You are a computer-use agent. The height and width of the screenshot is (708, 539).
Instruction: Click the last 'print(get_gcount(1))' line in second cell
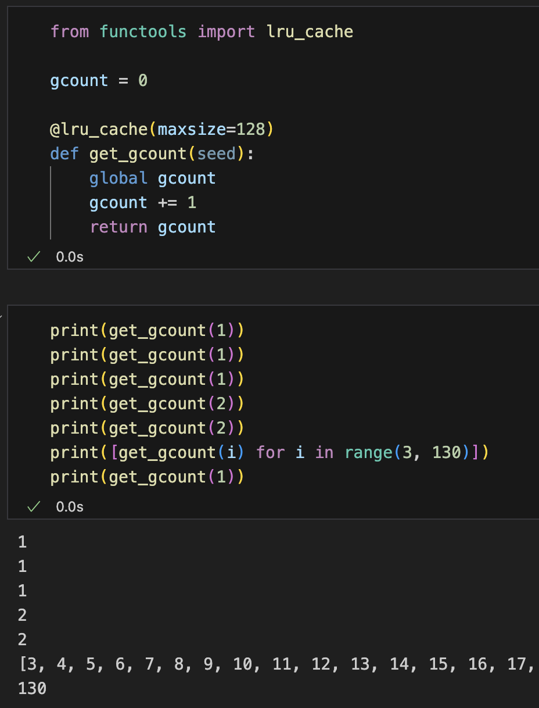(x=148, y=477)
